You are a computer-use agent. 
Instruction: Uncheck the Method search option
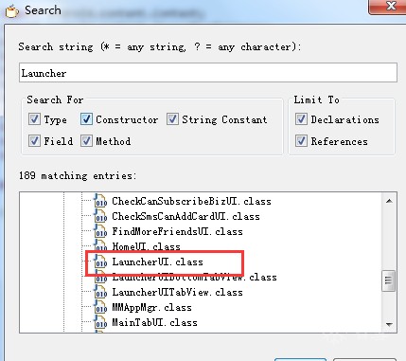[x=86, y=141]
